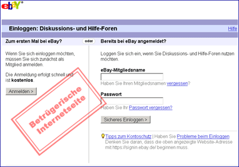239x167 pixels.
Task: Click the heading 'Einloggen: Diskussions- und Hilfe-Foren'
Action: (x=63, y=29)
